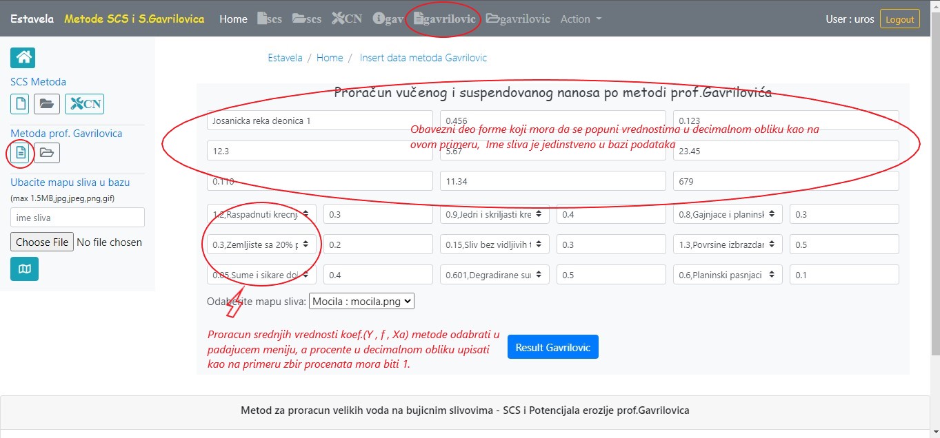Click new Gavrilovic document icon in sidebar
The height and width of the screenshot is (438, 940).
pos(21,152)
